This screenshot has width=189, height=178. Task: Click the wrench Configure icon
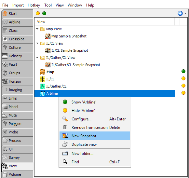(x=65, y=119)
